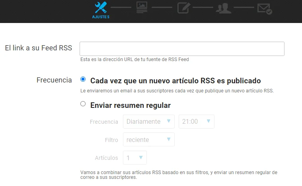Select 'Enviar resumen regular' radio option

[83, 104]
